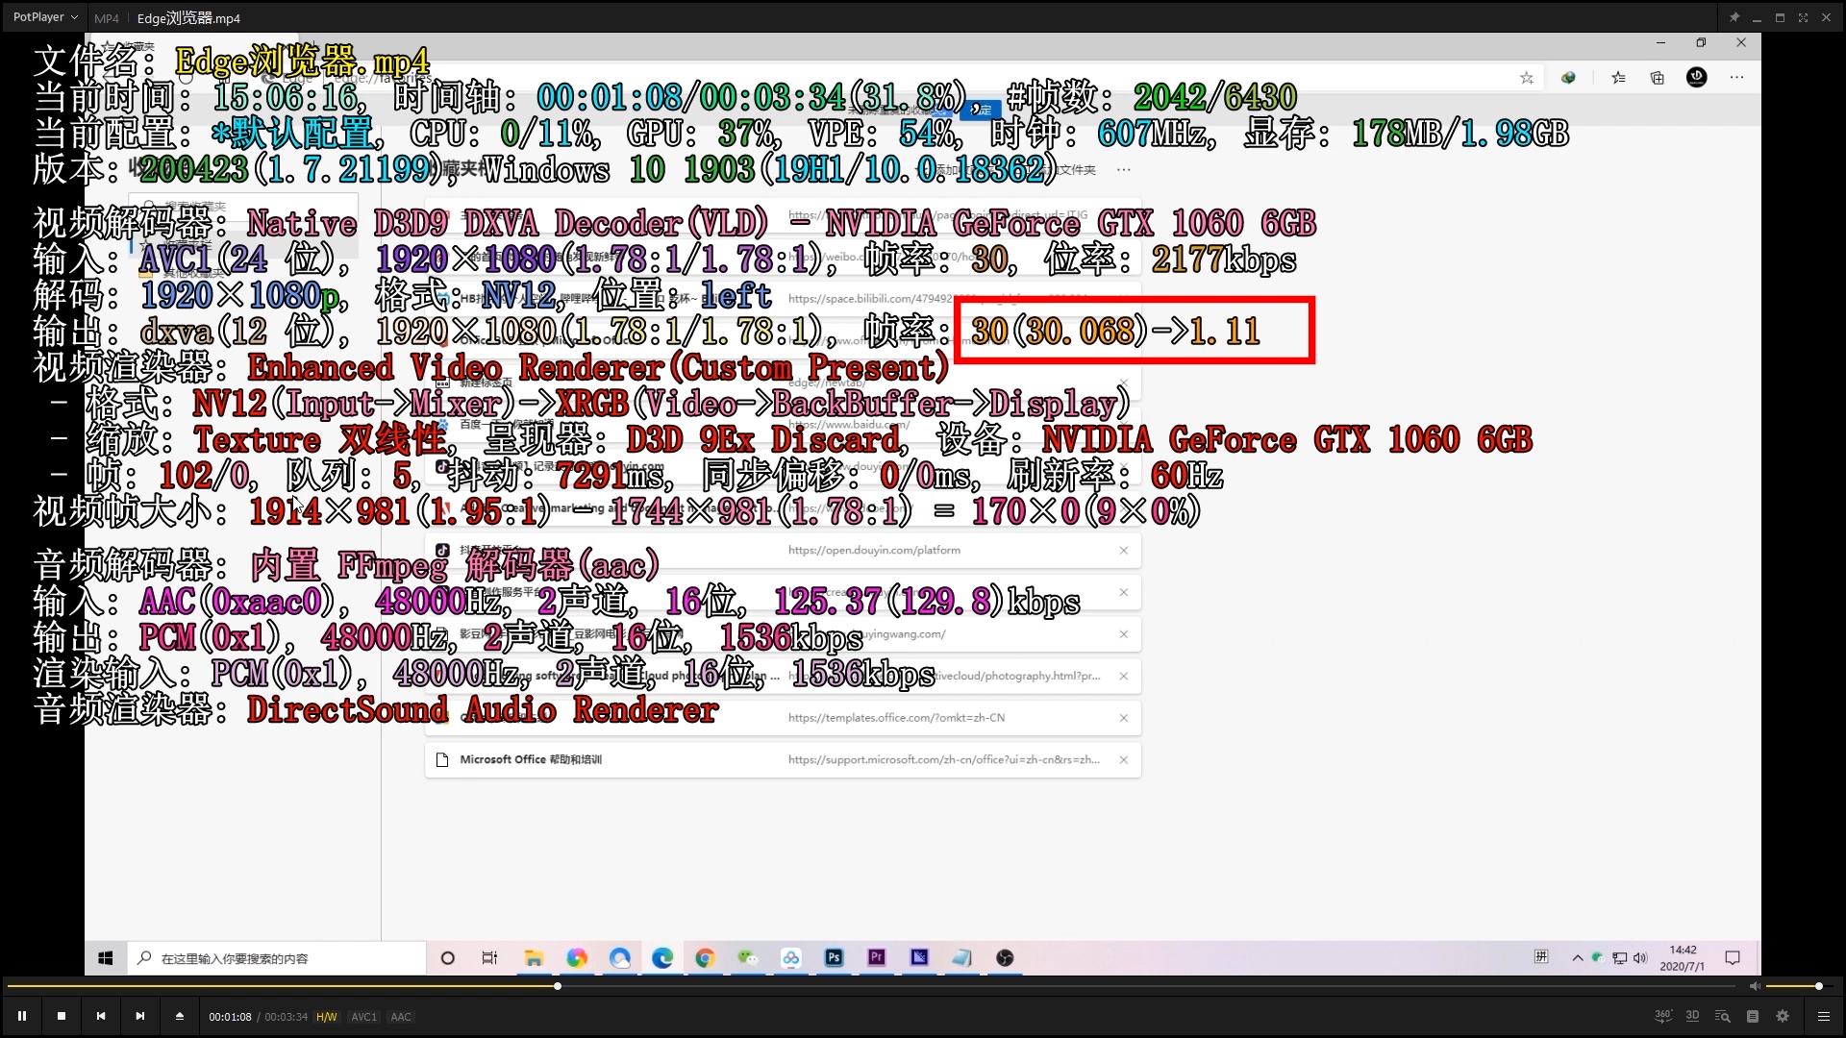Viewport: 1846px width, 1038px height.
Task: Open the playlist hamburger menu
Action: [x=1823, y=1016]
